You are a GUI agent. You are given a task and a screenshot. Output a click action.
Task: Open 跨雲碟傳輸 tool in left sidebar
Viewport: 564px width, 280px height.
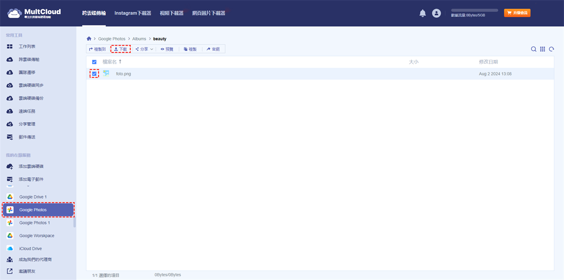pos(29,60)
